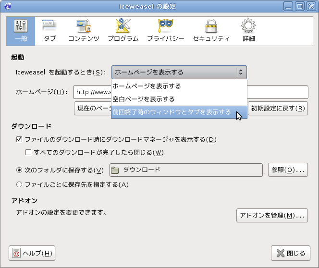
Task: Switch to the タブ settings pane
Action: pos(49,31)
